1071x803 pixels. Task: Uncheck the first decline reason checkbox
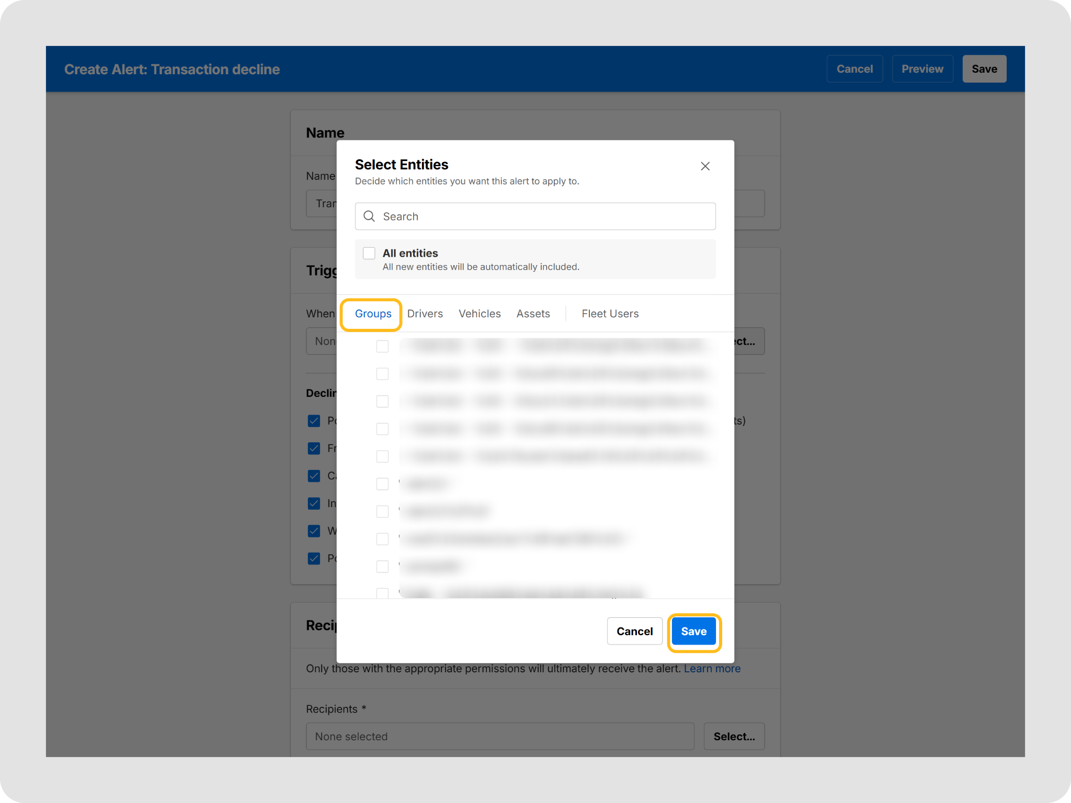point(314,421)
